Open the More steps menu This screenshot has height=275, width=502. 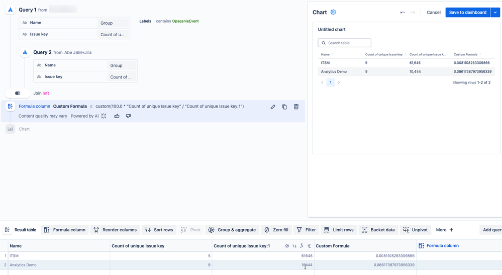coord(444,230)
